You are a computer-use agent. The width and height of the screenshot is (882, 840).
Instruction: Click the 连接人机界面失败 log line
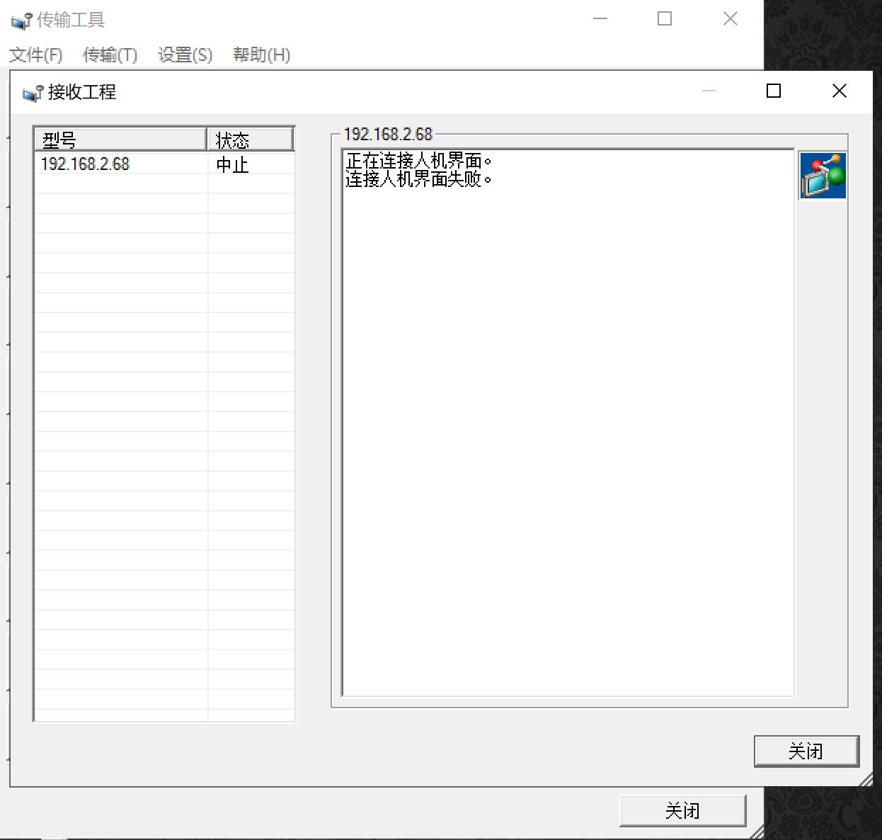pyautogui.click(x=418, y=180)
